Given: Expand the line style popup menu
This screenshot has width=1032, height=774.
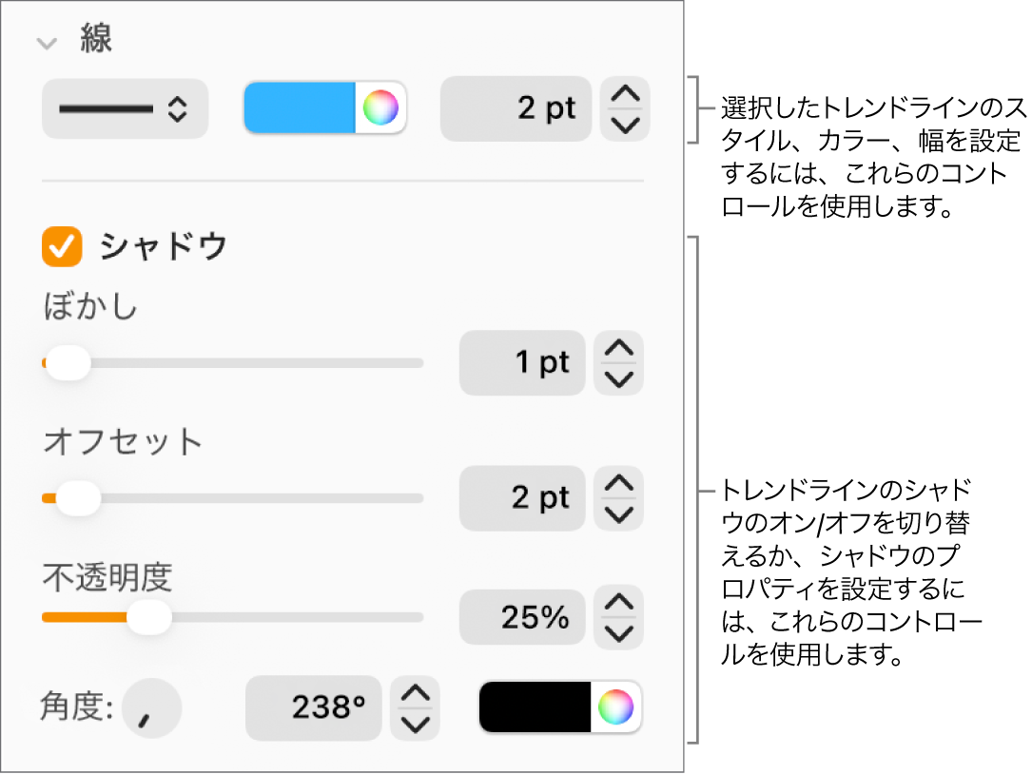Looking at the screenshot, I should point(124,107).
